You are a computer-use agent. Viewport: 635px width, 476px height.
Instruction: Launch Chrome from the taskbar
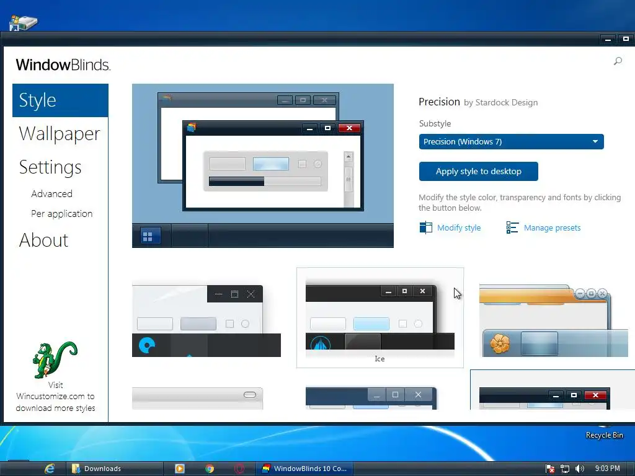(x=210, y=469)
